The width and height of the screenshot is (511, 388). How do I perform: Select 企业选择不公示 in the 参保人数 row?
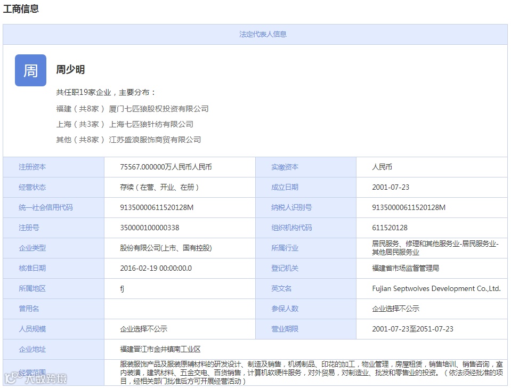click(x=395, y=309)
